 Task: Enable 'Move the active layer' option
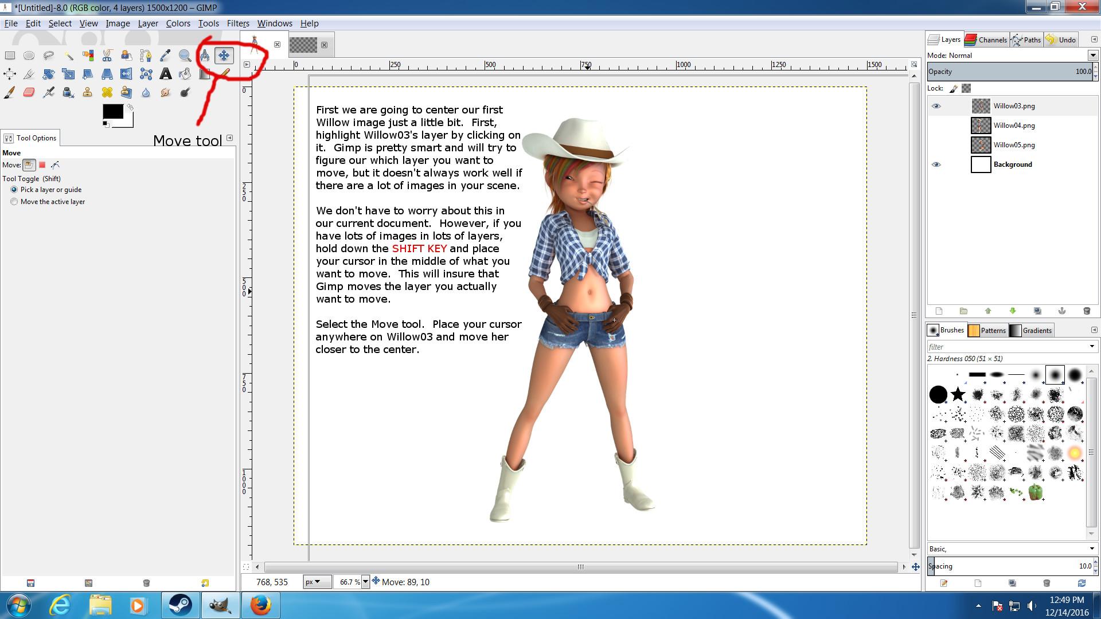pyautogui.click(x=14, y=202)
